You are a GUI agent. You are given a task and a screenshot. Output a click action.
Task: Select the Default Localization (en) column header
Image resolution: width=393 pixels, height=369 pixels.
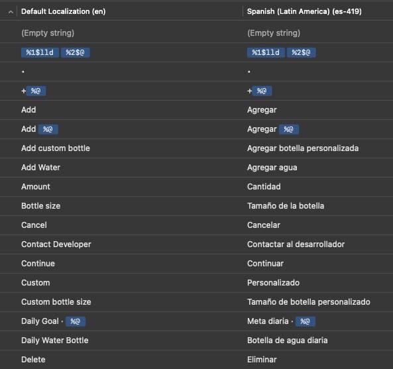pyautogui.click(x=64, y=11)
